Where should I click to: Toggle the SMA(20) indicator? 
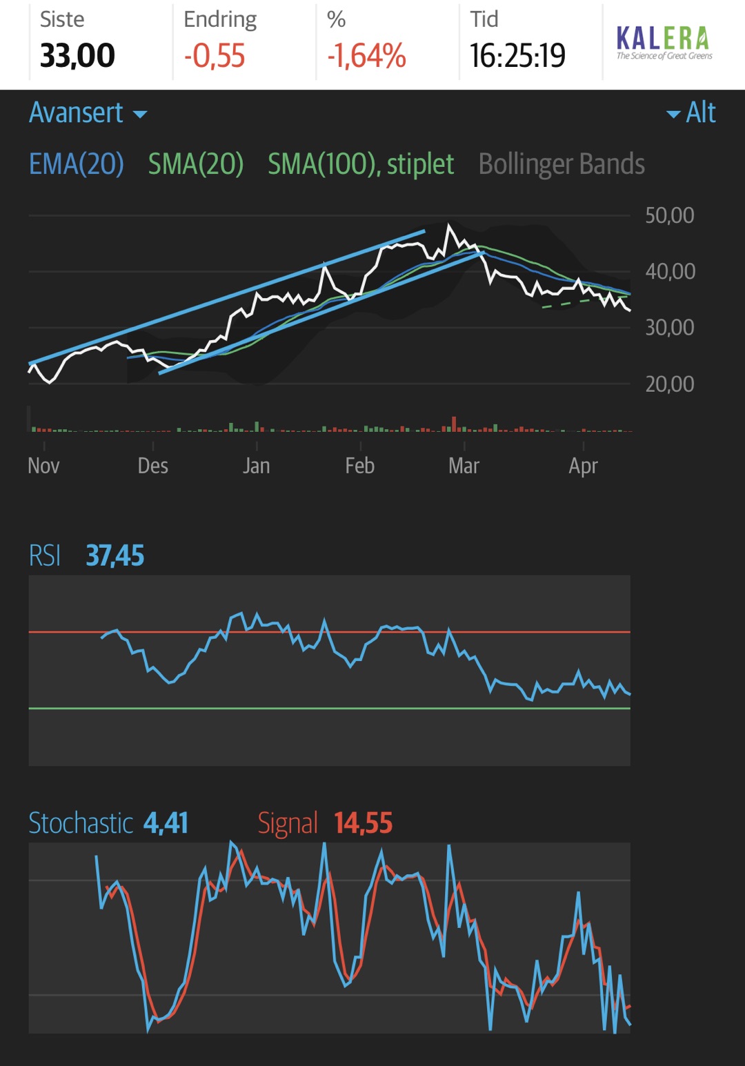[x=196, y=164]
